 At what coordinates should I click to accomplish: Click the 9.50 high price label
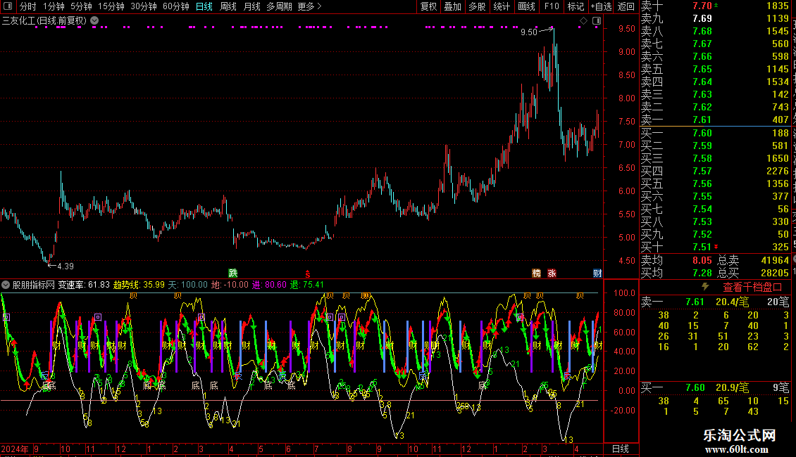click(528, 32)
